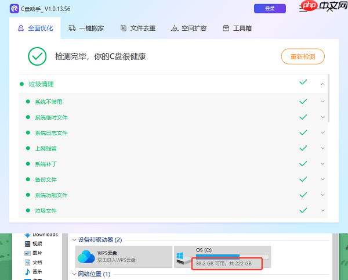The image size is (348, 280).
Task: Click the C: drive usage bar
Action: 232,256
